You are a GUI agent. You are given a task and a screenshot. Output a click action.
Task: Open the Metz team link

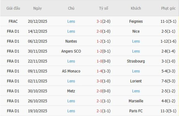pos(71,91)
